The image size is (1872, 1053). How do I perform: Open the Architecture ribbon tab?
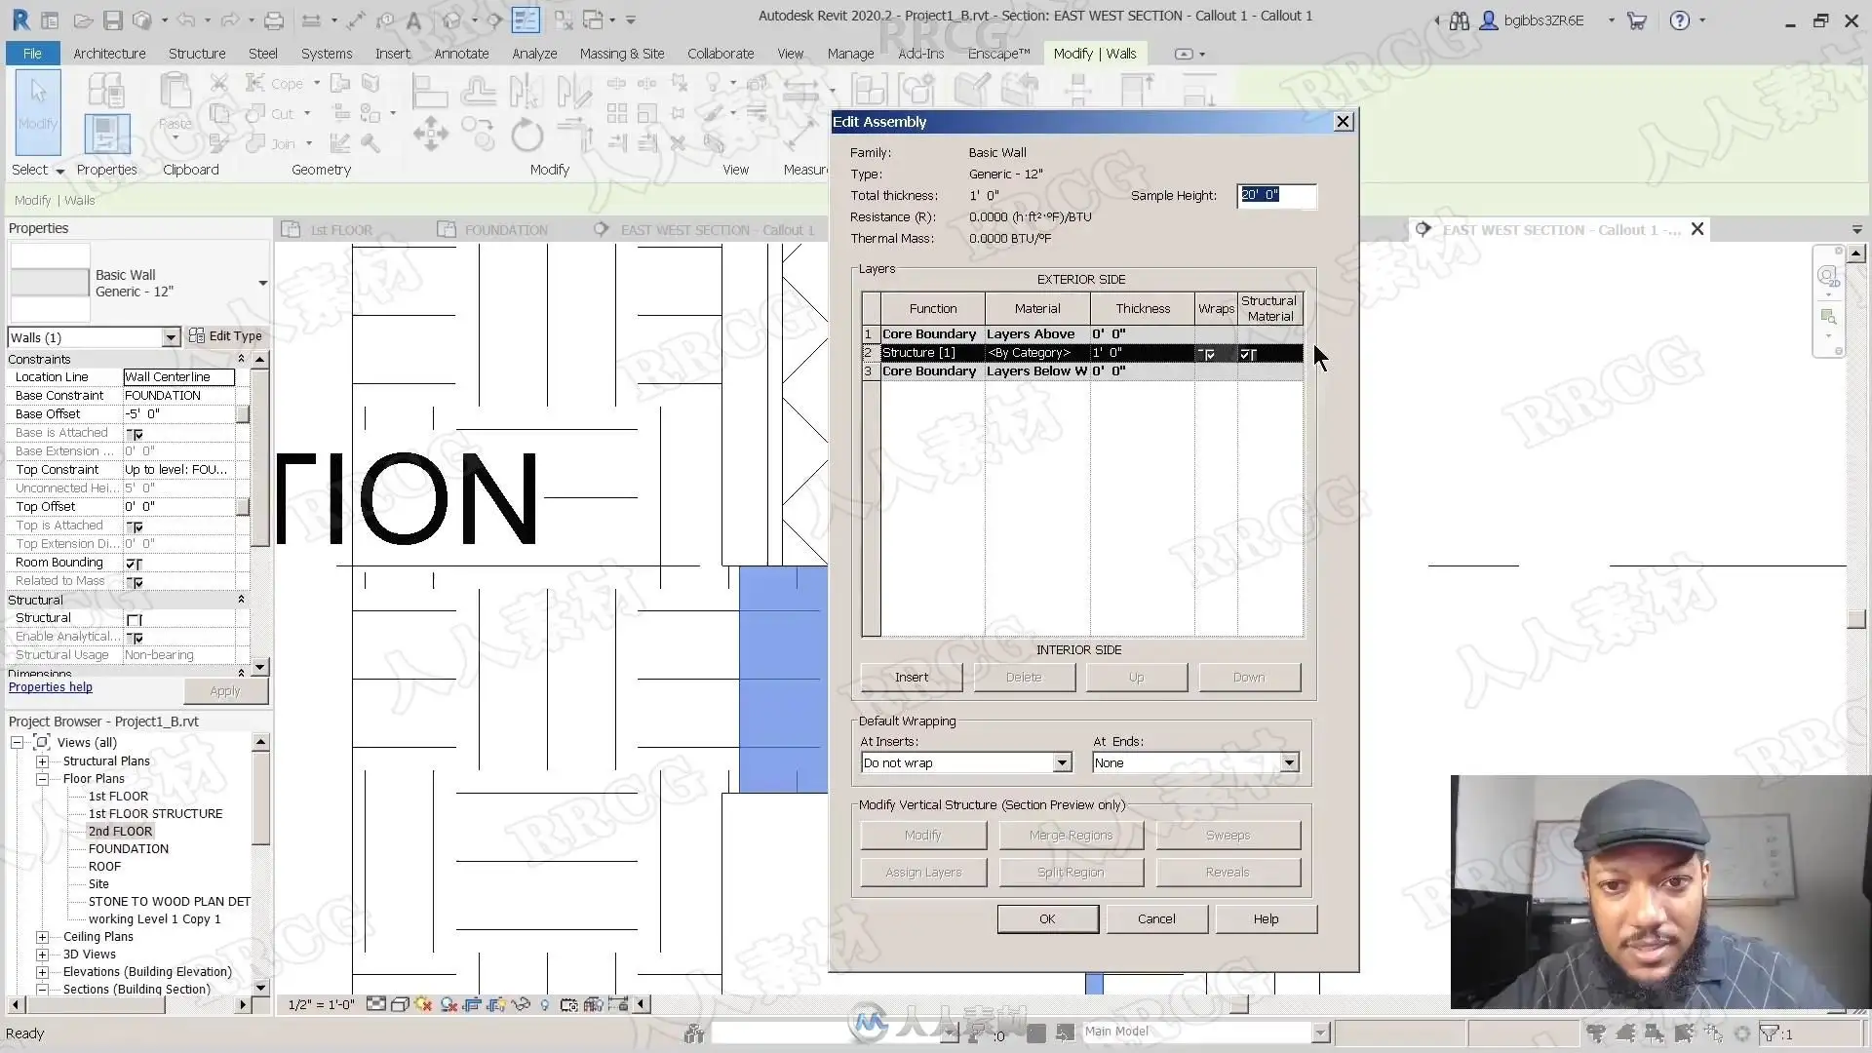click(109, 54)
